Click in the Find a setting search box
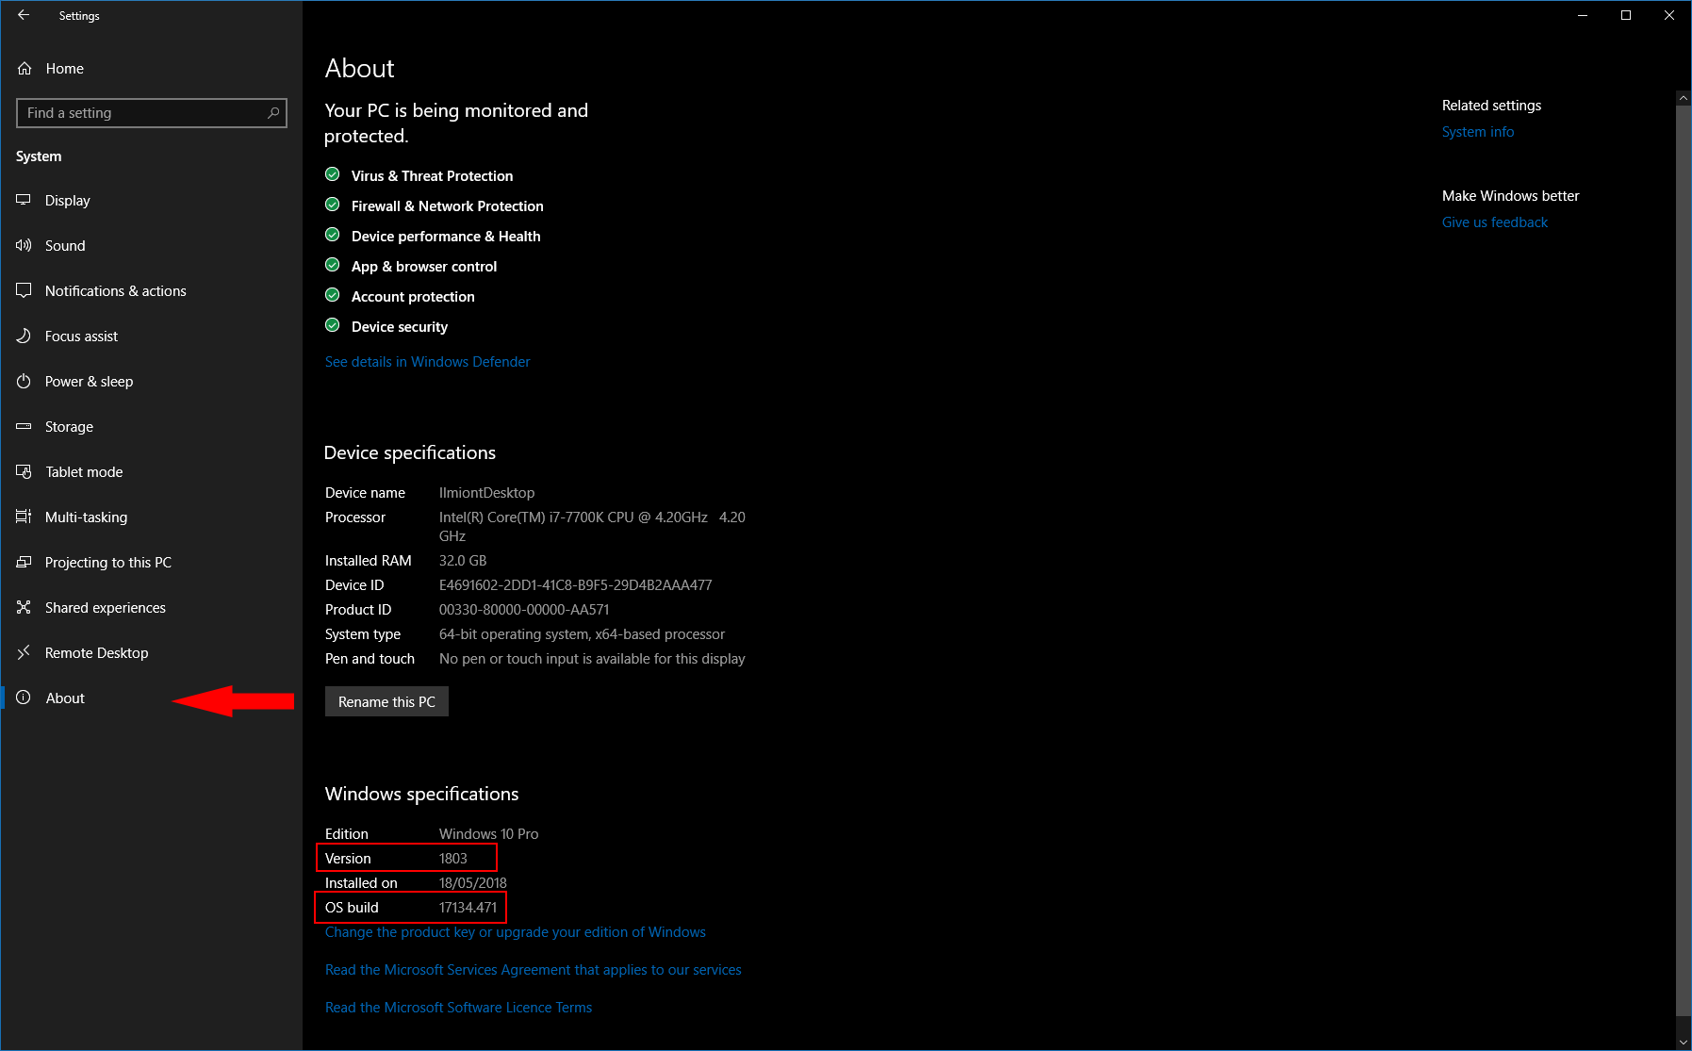This screenshot has height=1051, width=1692. pos(151,112)
